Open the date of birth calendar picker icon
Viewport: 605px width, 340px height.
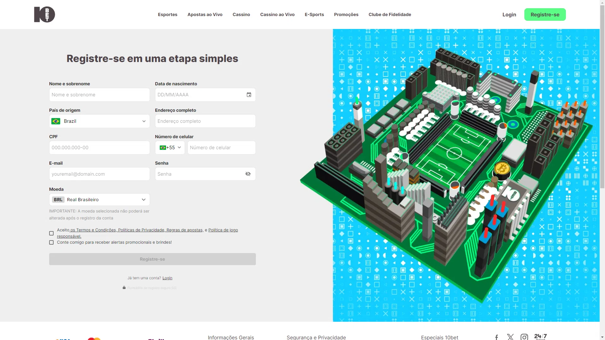(249, 95)
